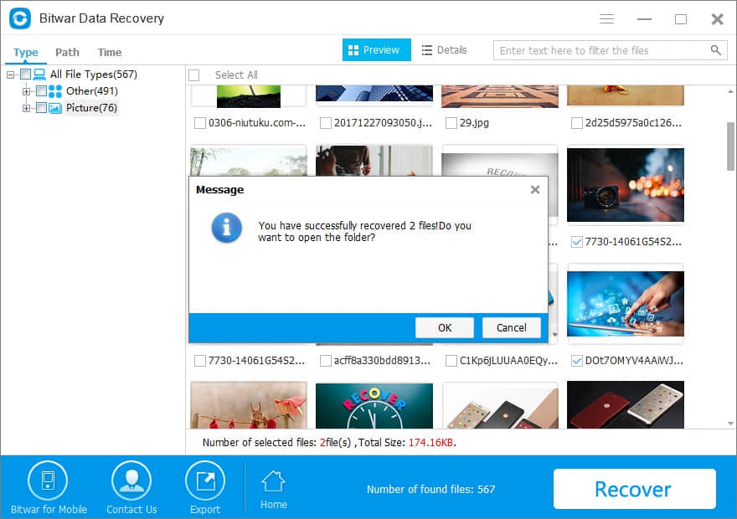737x519 pixels.
Task: Click the tablet touch hand thumbnail
Action: click(x=625, y=303)
